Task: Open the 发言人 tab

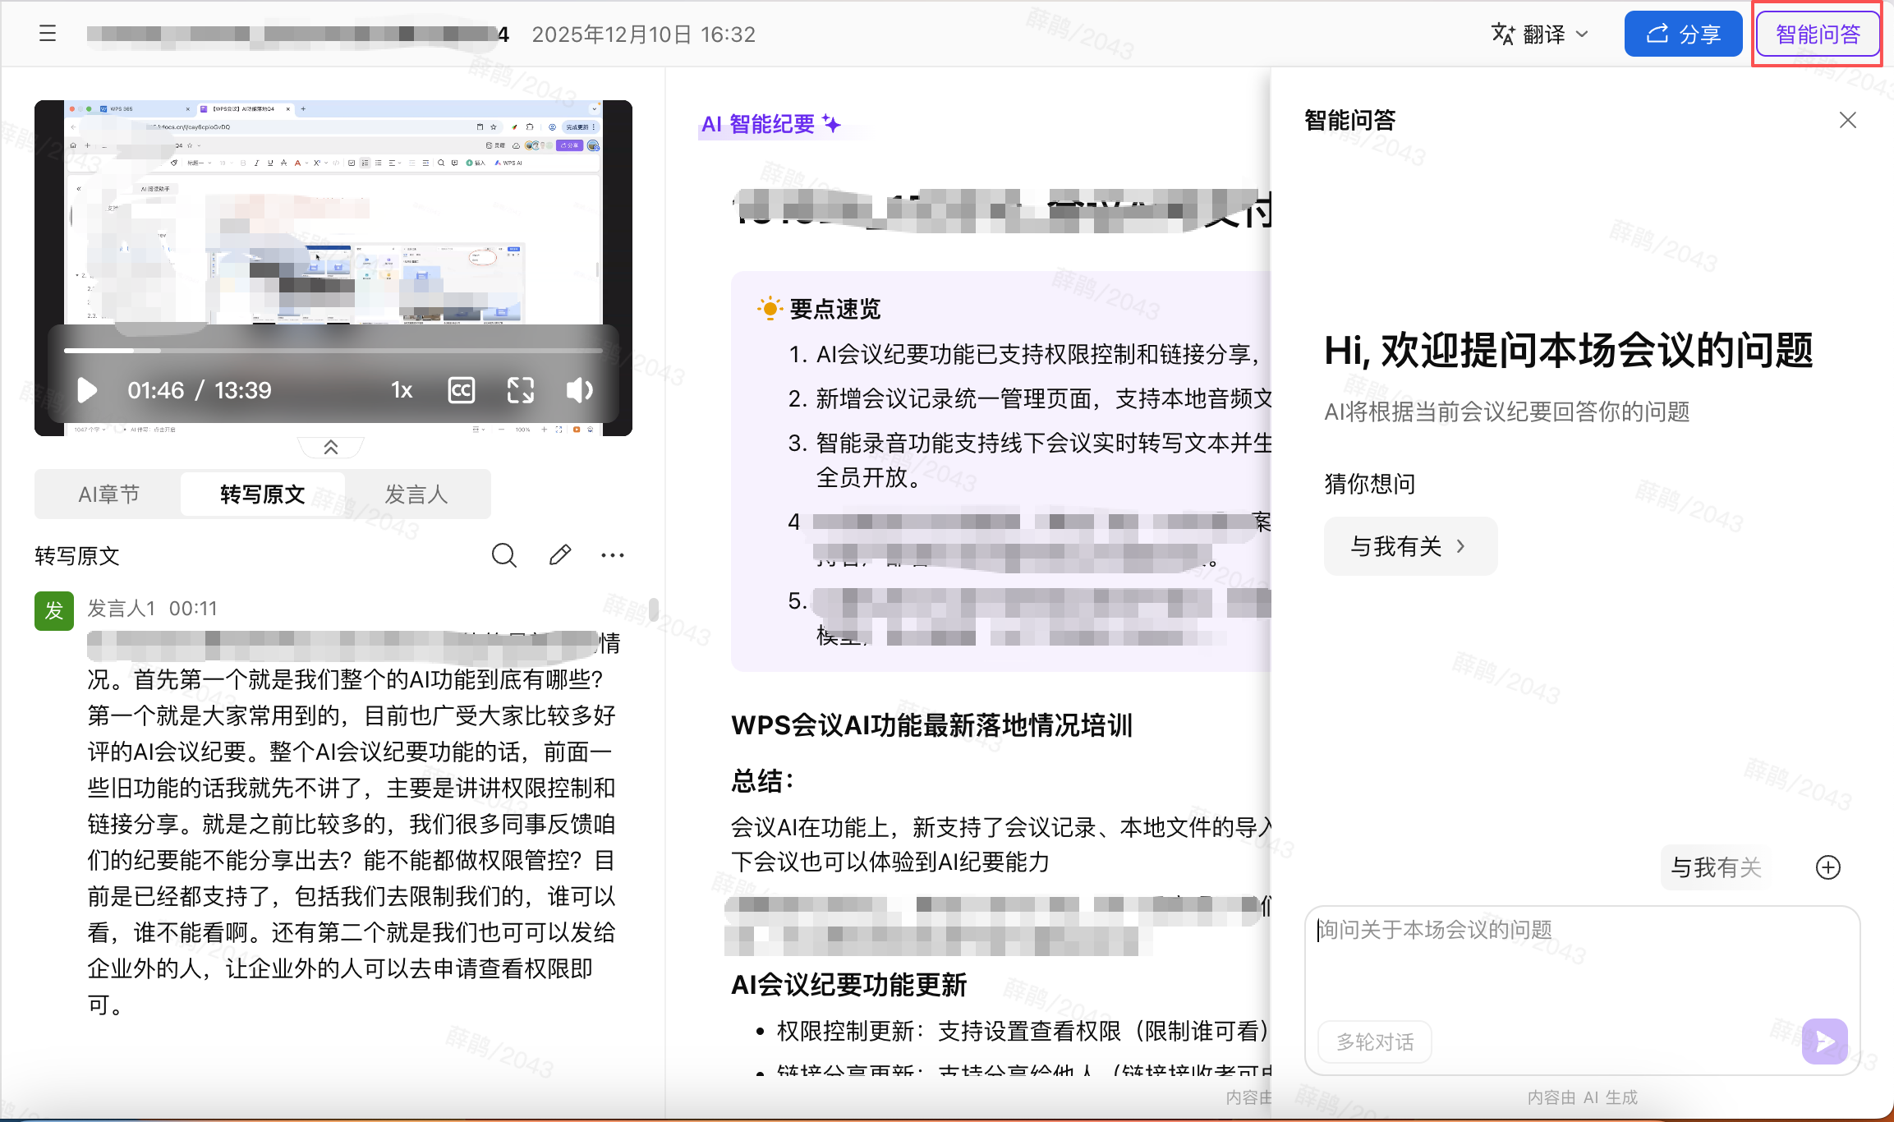Action: [x=416, y=494]
